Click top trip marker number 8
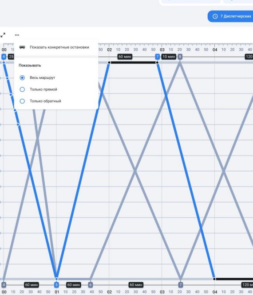Image resolution: width=253 pixels, height=295 pixels. [180, 57]
